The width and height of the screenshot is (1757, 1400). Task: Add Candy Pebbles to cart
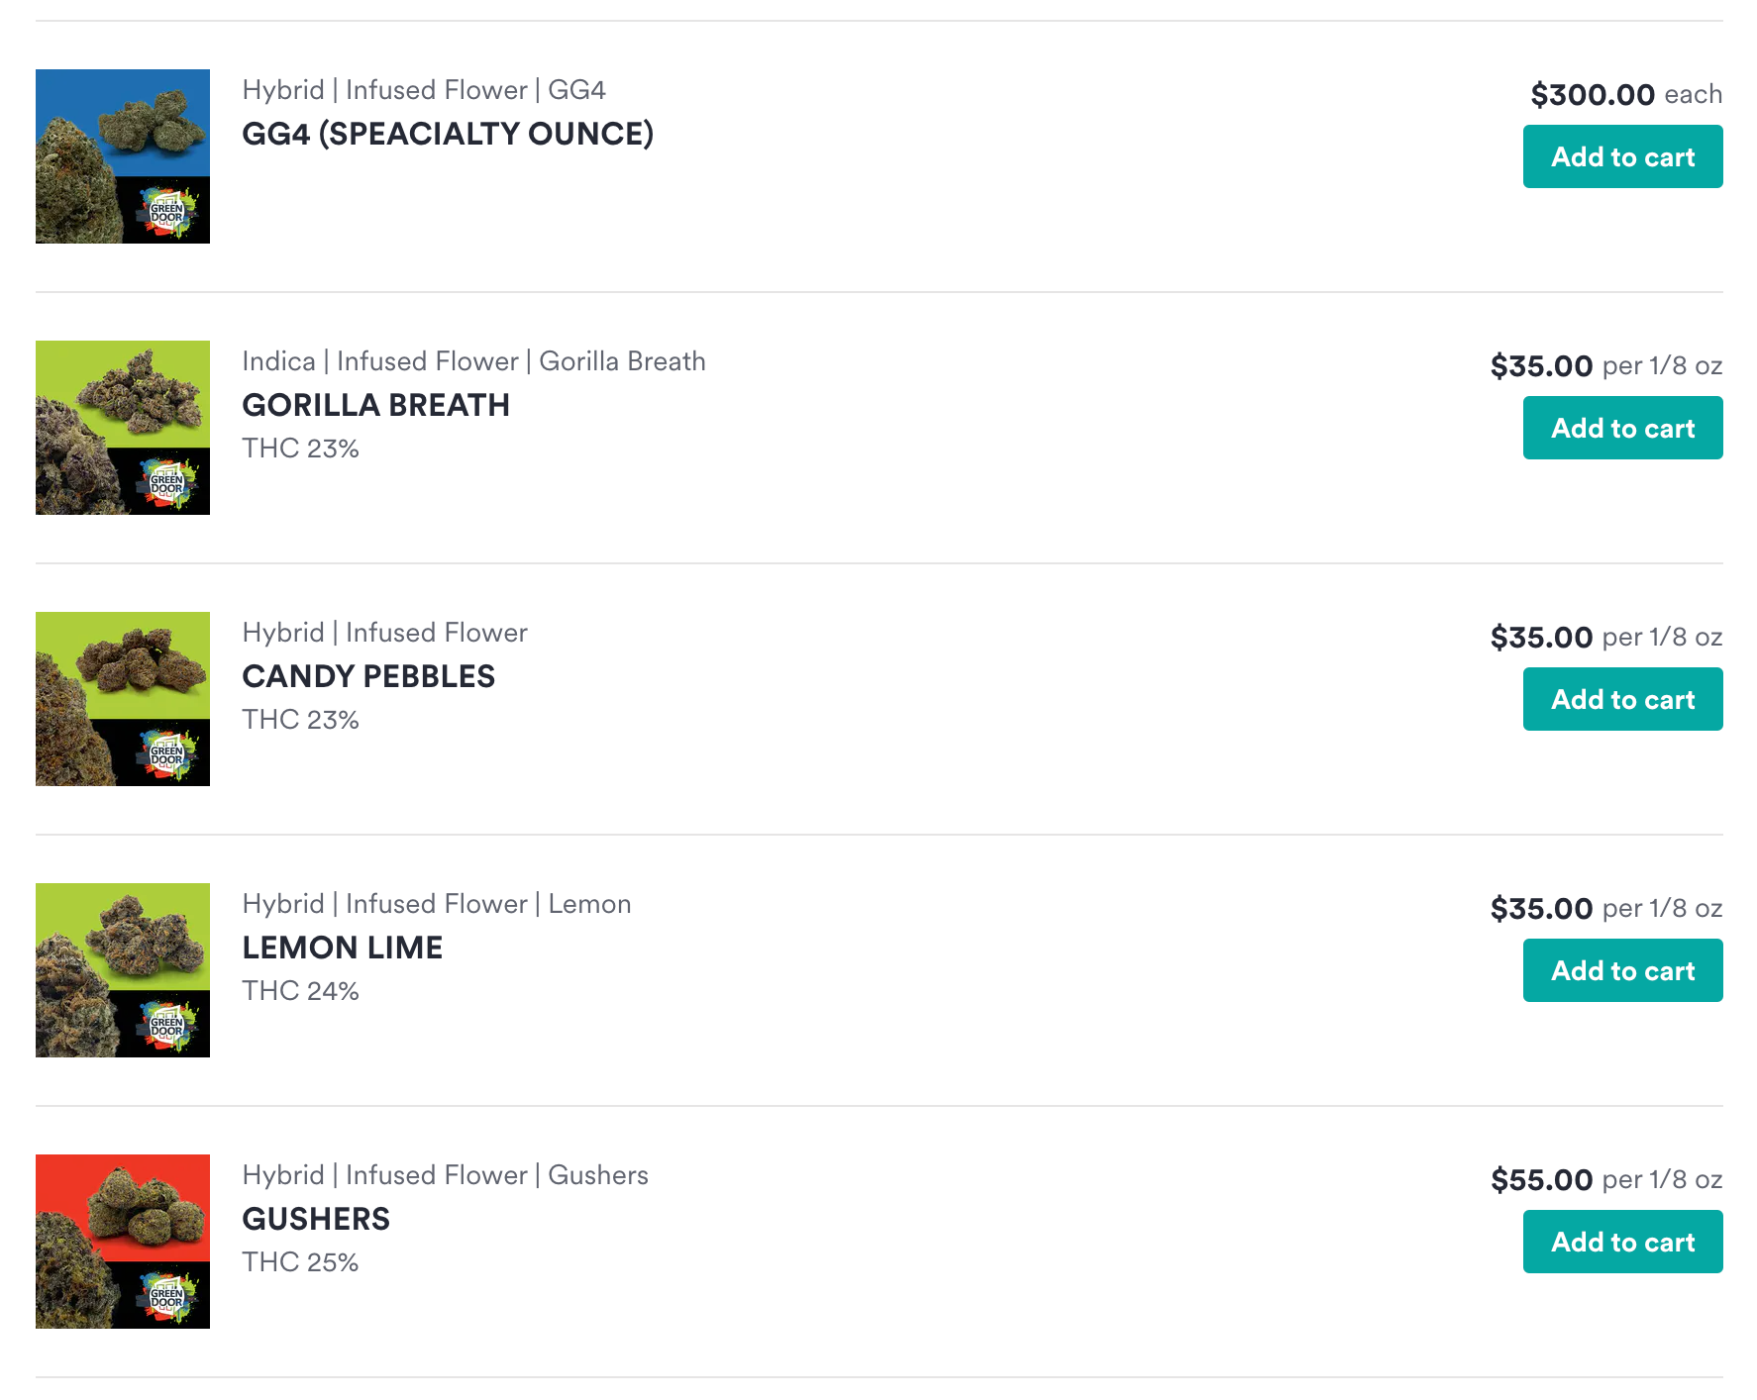click(x=1622, y=699)
